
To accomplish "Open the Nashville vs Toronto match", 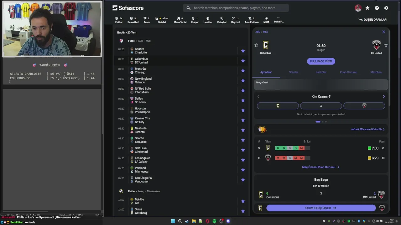I will point(181,130).
